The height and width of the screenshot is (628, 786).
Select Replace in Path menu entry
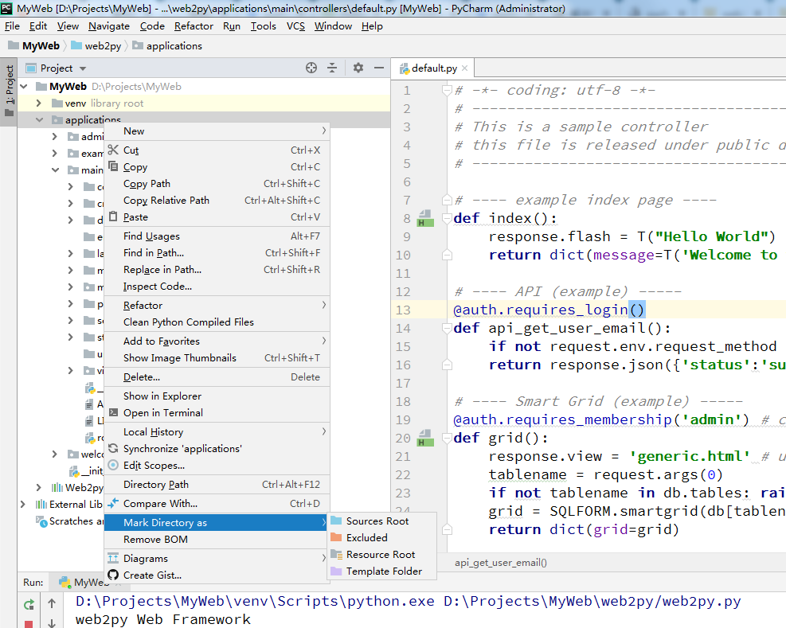(x=217, y=270)
